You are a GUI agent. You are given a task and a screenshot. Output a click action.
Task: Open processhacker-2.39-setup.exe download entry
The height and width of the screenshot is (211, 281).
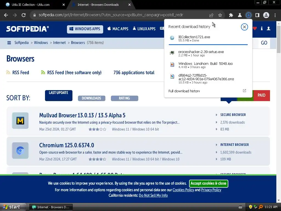(x=208, y=53)
